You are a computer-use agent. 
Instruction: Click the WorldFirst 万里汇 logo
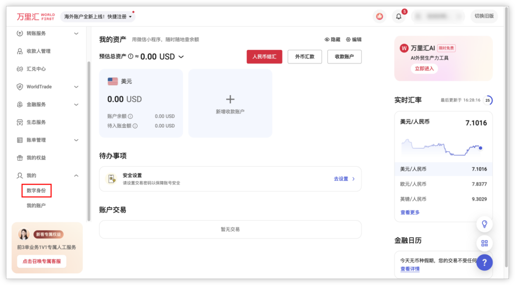pyautogui.click(x=35, y=16)
